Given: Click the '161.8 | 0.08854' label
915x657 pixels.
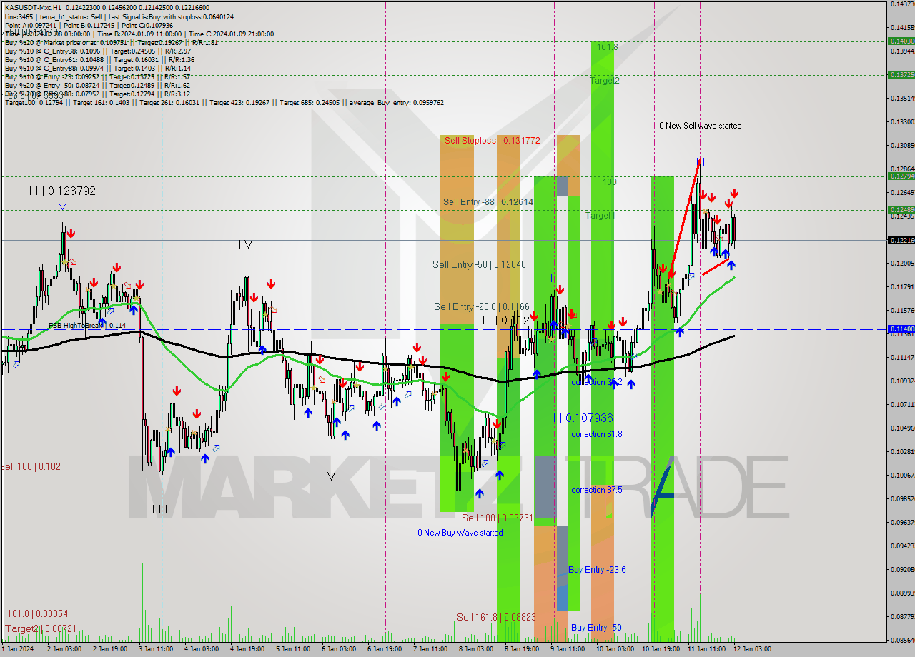Looking at the screenshot, I should click(36, 613).
